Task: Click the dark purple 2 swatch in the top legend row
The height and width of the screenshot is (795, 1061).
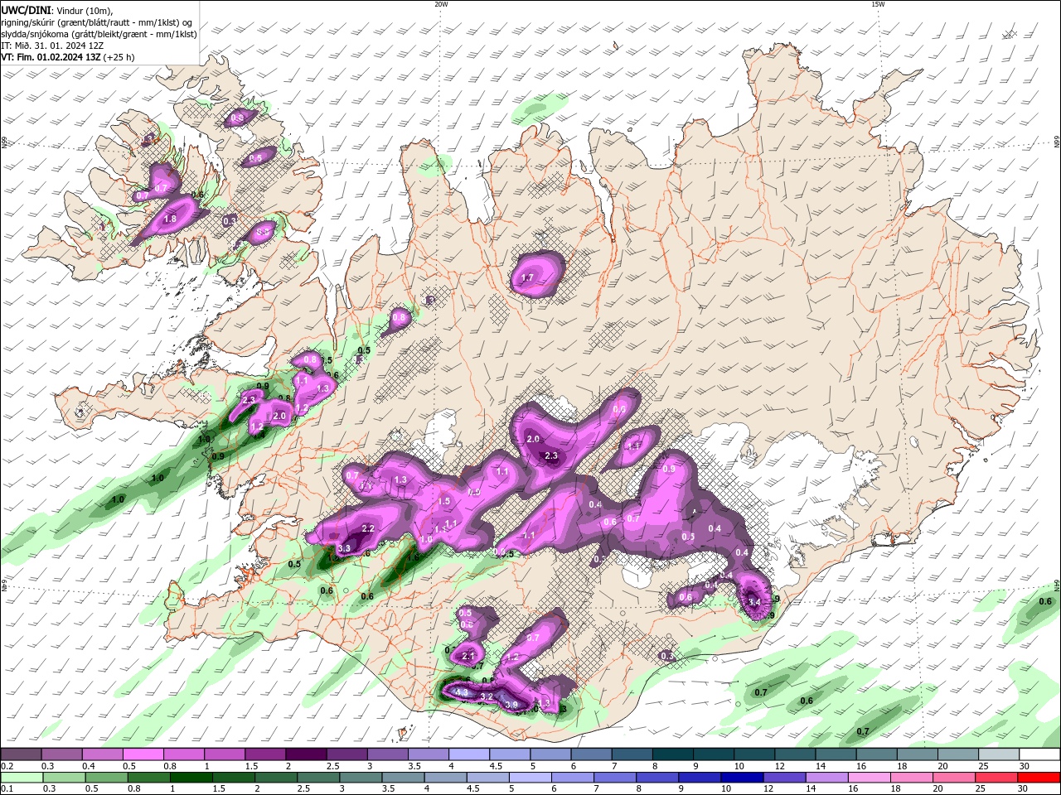Action: pos(306,754)
